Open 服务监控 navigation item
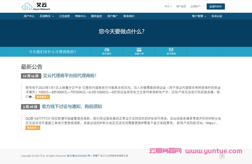Image resolution: width=252 pixels, height=164 pixels. (96, 16)
